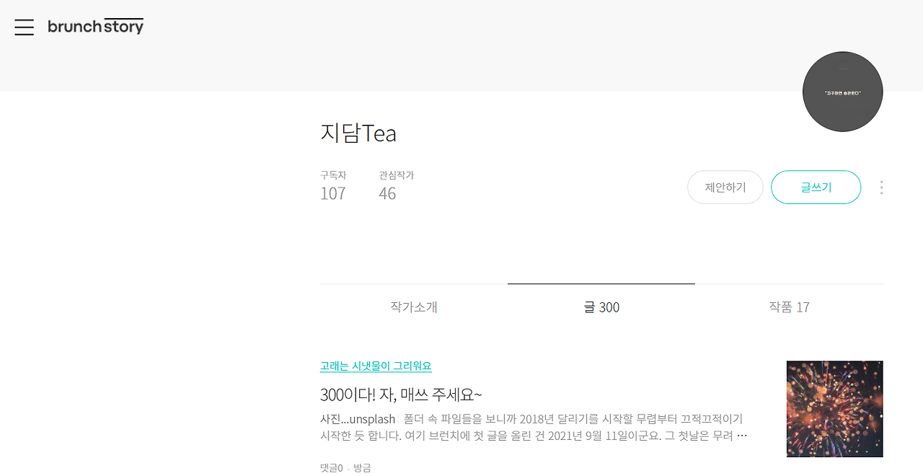Switch to the 작품 17 tab

click(x=789, y=307)
